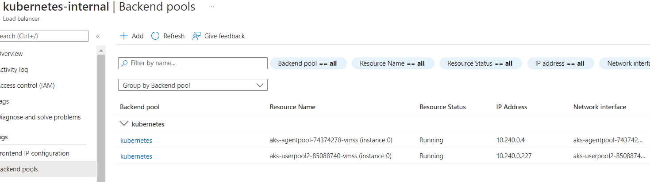Open the Backend pool == all filter
The image size is (650, 182).
308,63
